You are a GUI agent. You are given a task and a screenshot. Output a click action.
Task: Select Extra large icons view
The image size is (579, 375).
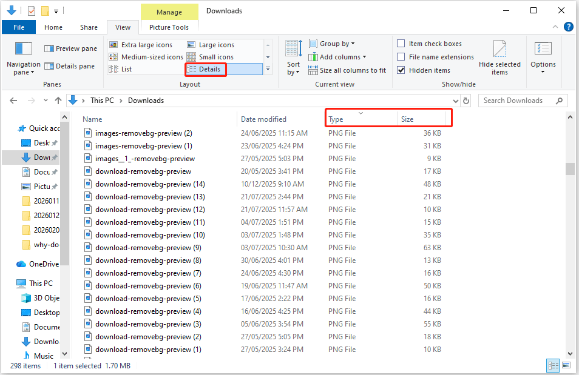148,44
